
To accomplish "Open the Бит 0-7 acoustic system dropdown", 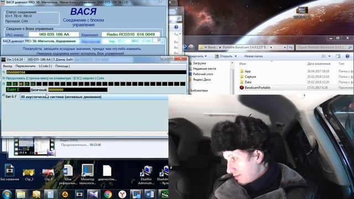I will pyautogui.click(x=94, y=97).
